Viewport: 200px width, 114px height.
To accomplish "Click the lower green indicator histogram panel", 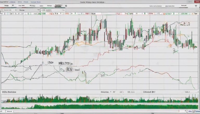I will (100, 106).
